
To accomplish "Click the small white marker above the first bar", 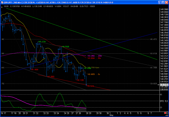I will [2, 7].
